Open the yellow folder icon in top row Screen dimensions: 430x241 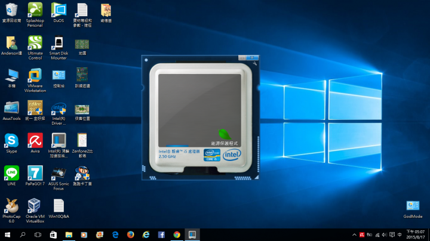[106, 13]
